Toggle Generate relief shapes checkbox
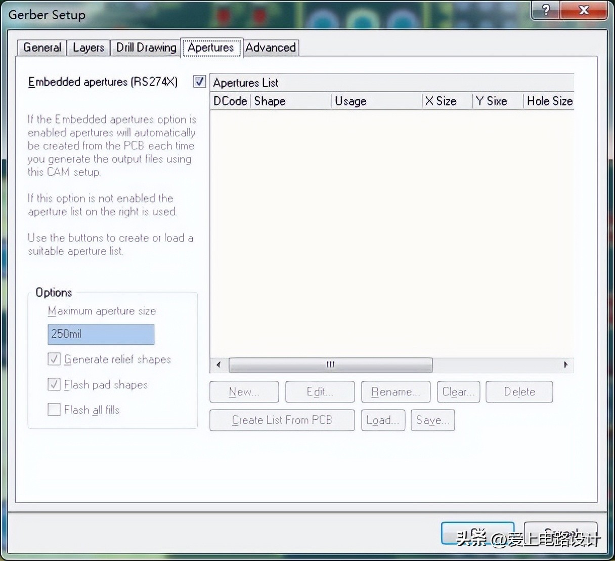Viewport: 615px width, 561px height. click(54, 359)
